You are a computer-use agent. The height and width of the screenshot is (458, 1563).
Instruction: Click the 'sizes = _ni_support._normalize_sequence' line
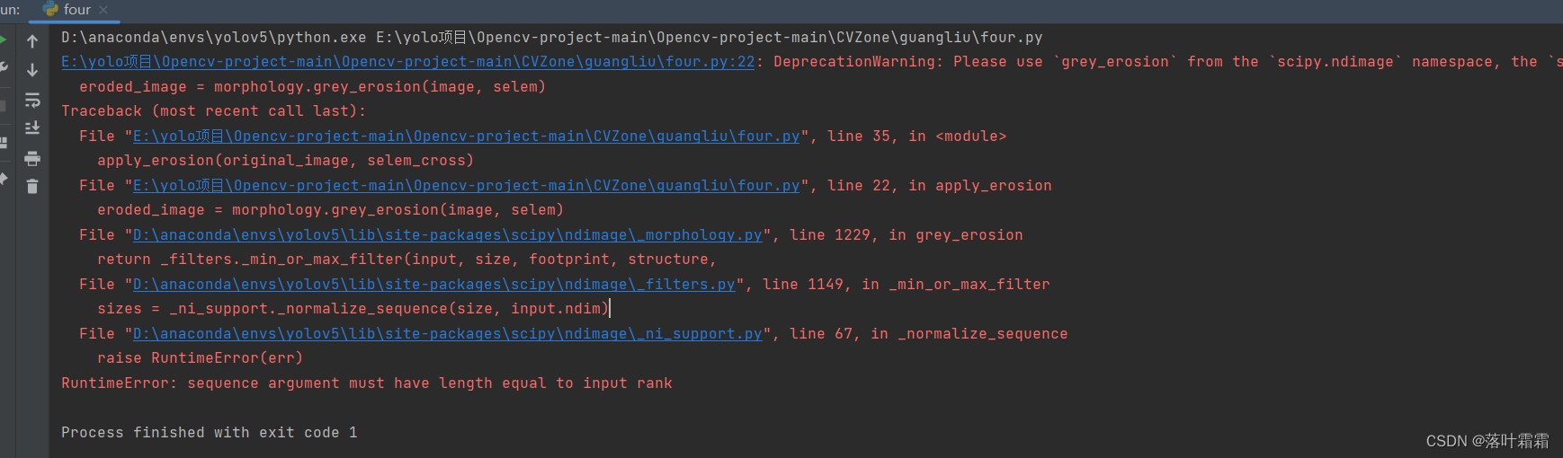[353, 309]
